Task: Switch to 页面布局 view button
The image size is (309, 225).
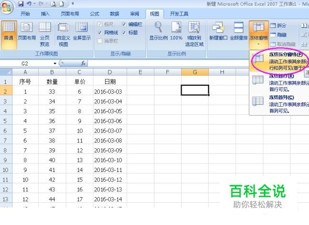Action: pos(27,32)
